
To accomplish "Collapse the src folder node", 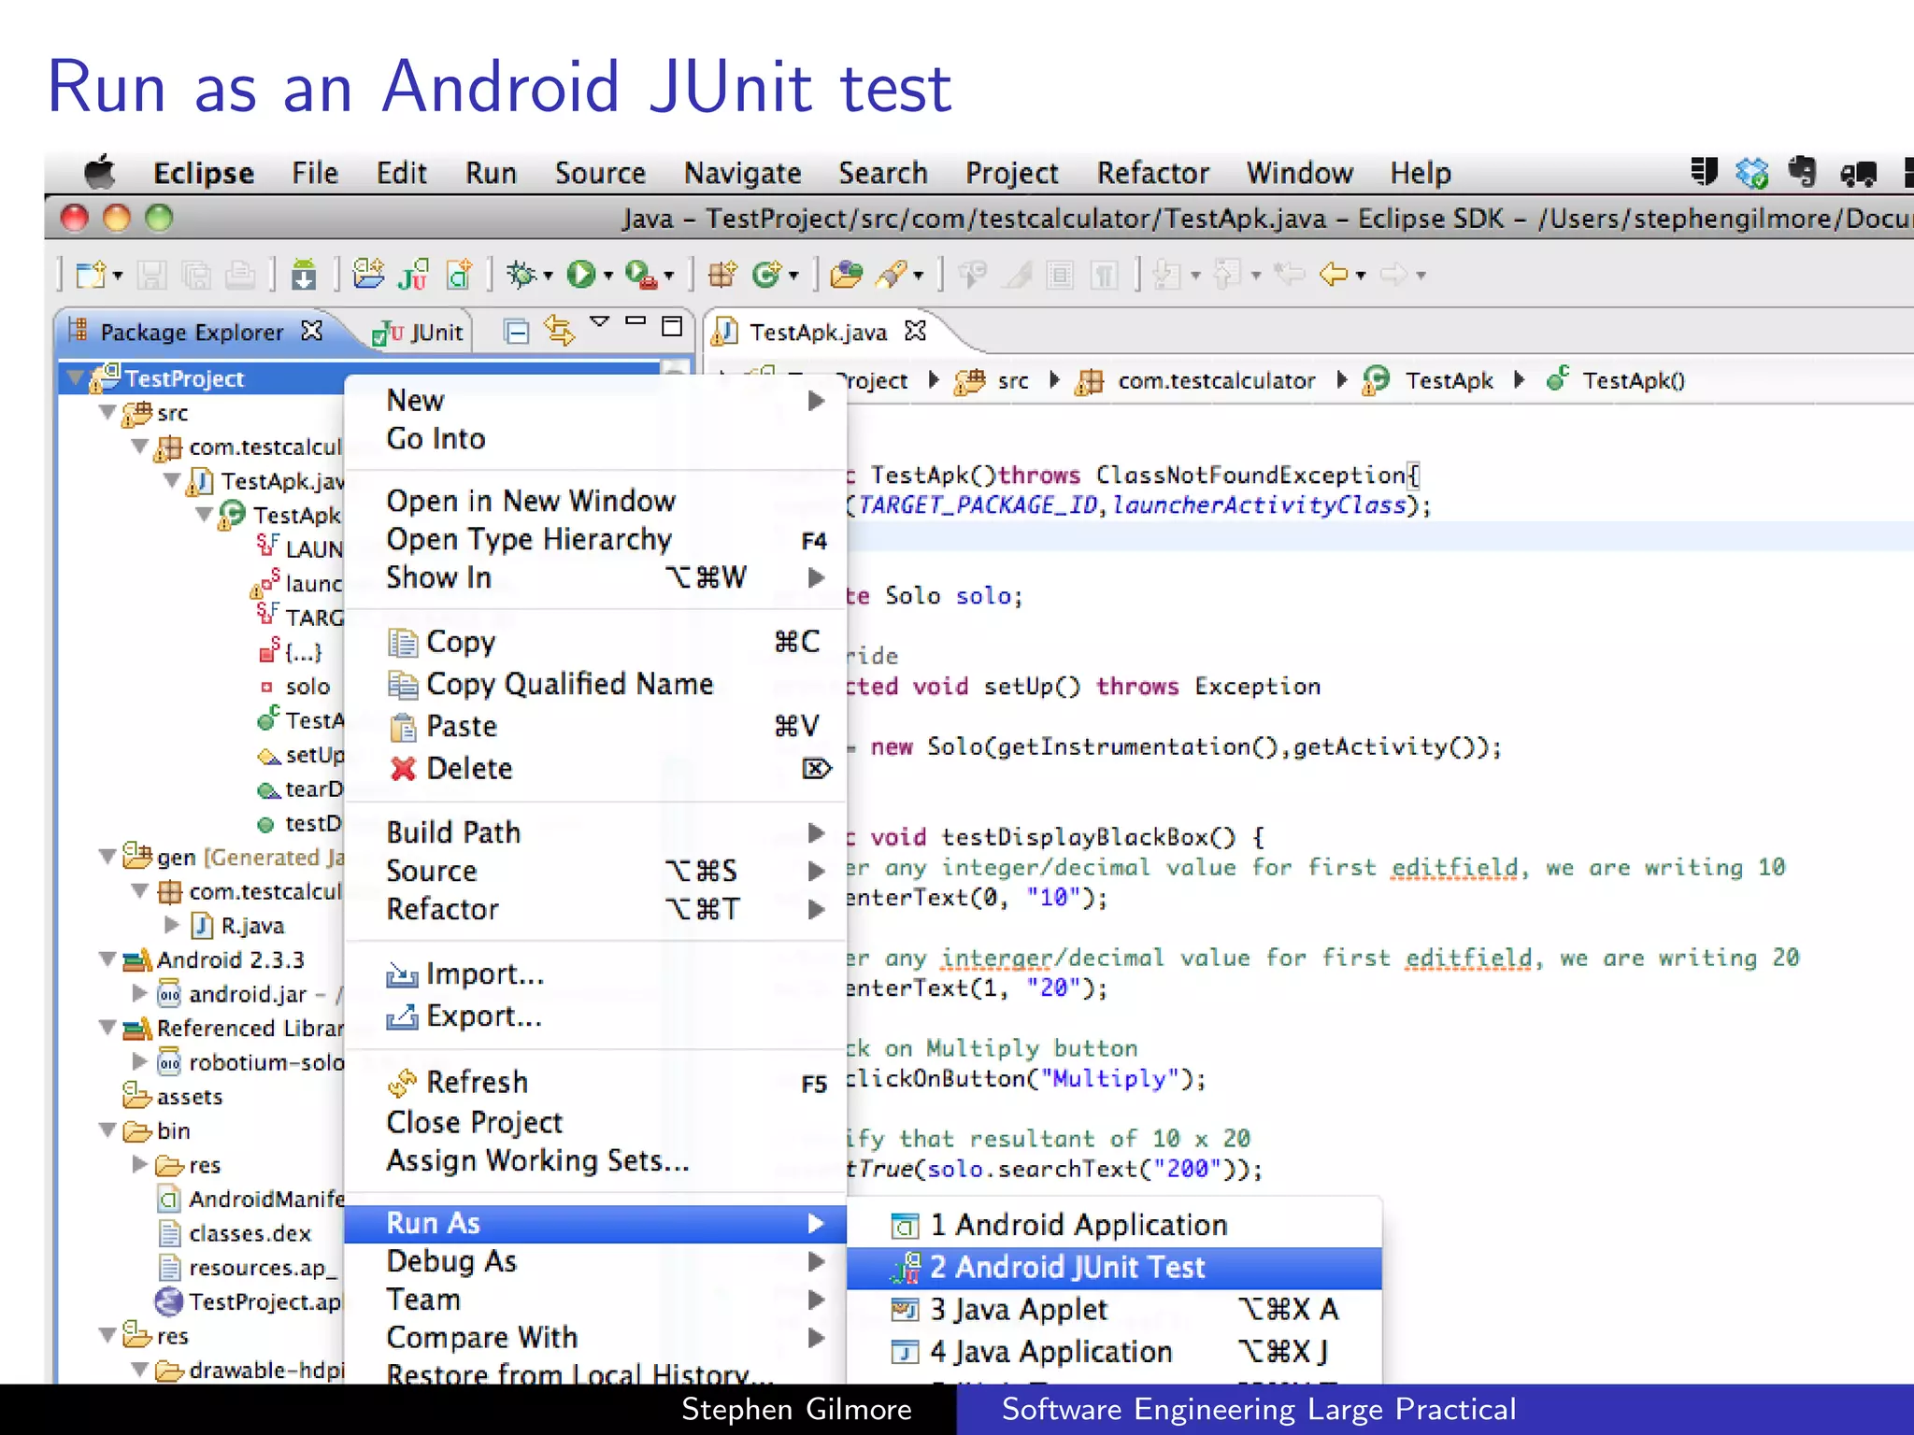I will click(x=108, y=412).
